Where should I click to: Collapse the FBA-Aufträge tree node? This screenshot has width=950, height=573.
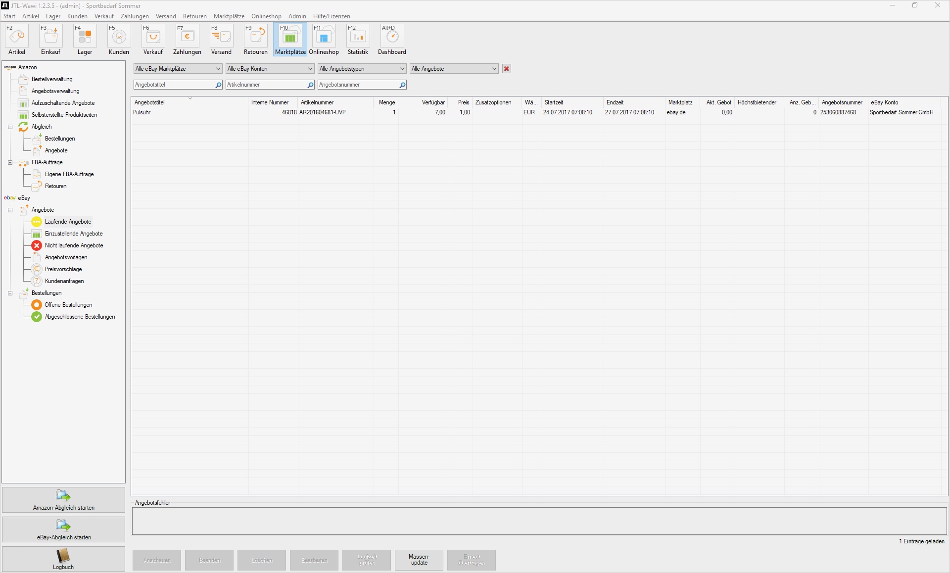click(10, 162)
